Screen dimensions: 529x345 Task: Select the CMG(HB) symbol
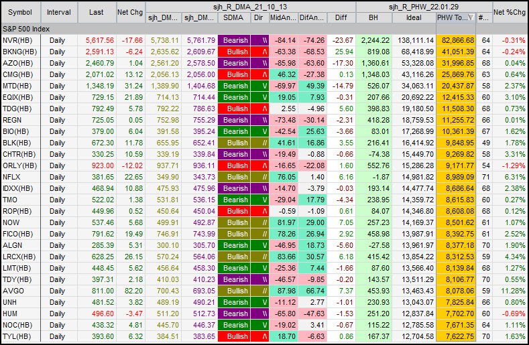tap(18, 74)
